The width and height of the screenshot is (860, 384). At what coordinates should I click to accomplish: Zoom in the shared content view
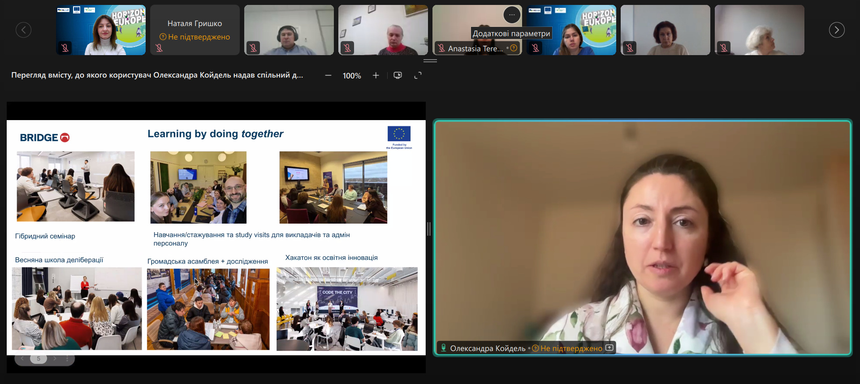coord(376,76)
